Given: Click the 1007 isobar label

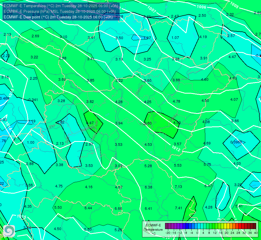Looking at the screenshot, I should [x=152, y=9].
